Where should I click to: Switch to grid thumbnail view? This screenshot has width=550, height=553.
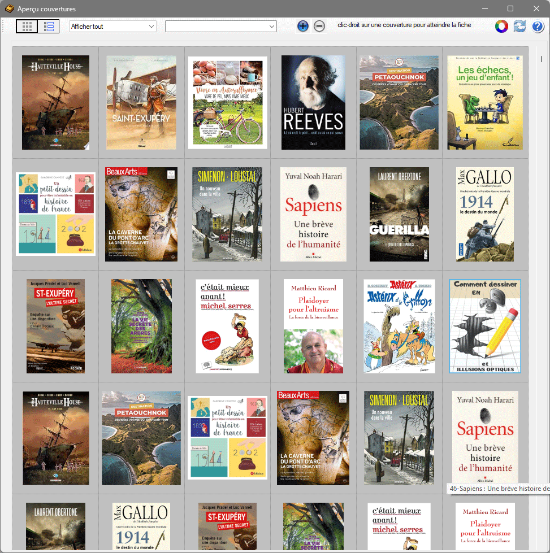tap(27, 27)
